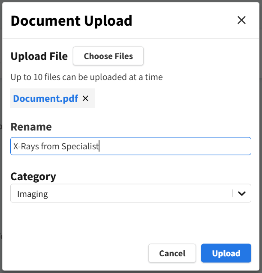Remove Document.pdf from the upload list
Image resolution: width=262 pixels, height=273 pixels.
(85, 98)
